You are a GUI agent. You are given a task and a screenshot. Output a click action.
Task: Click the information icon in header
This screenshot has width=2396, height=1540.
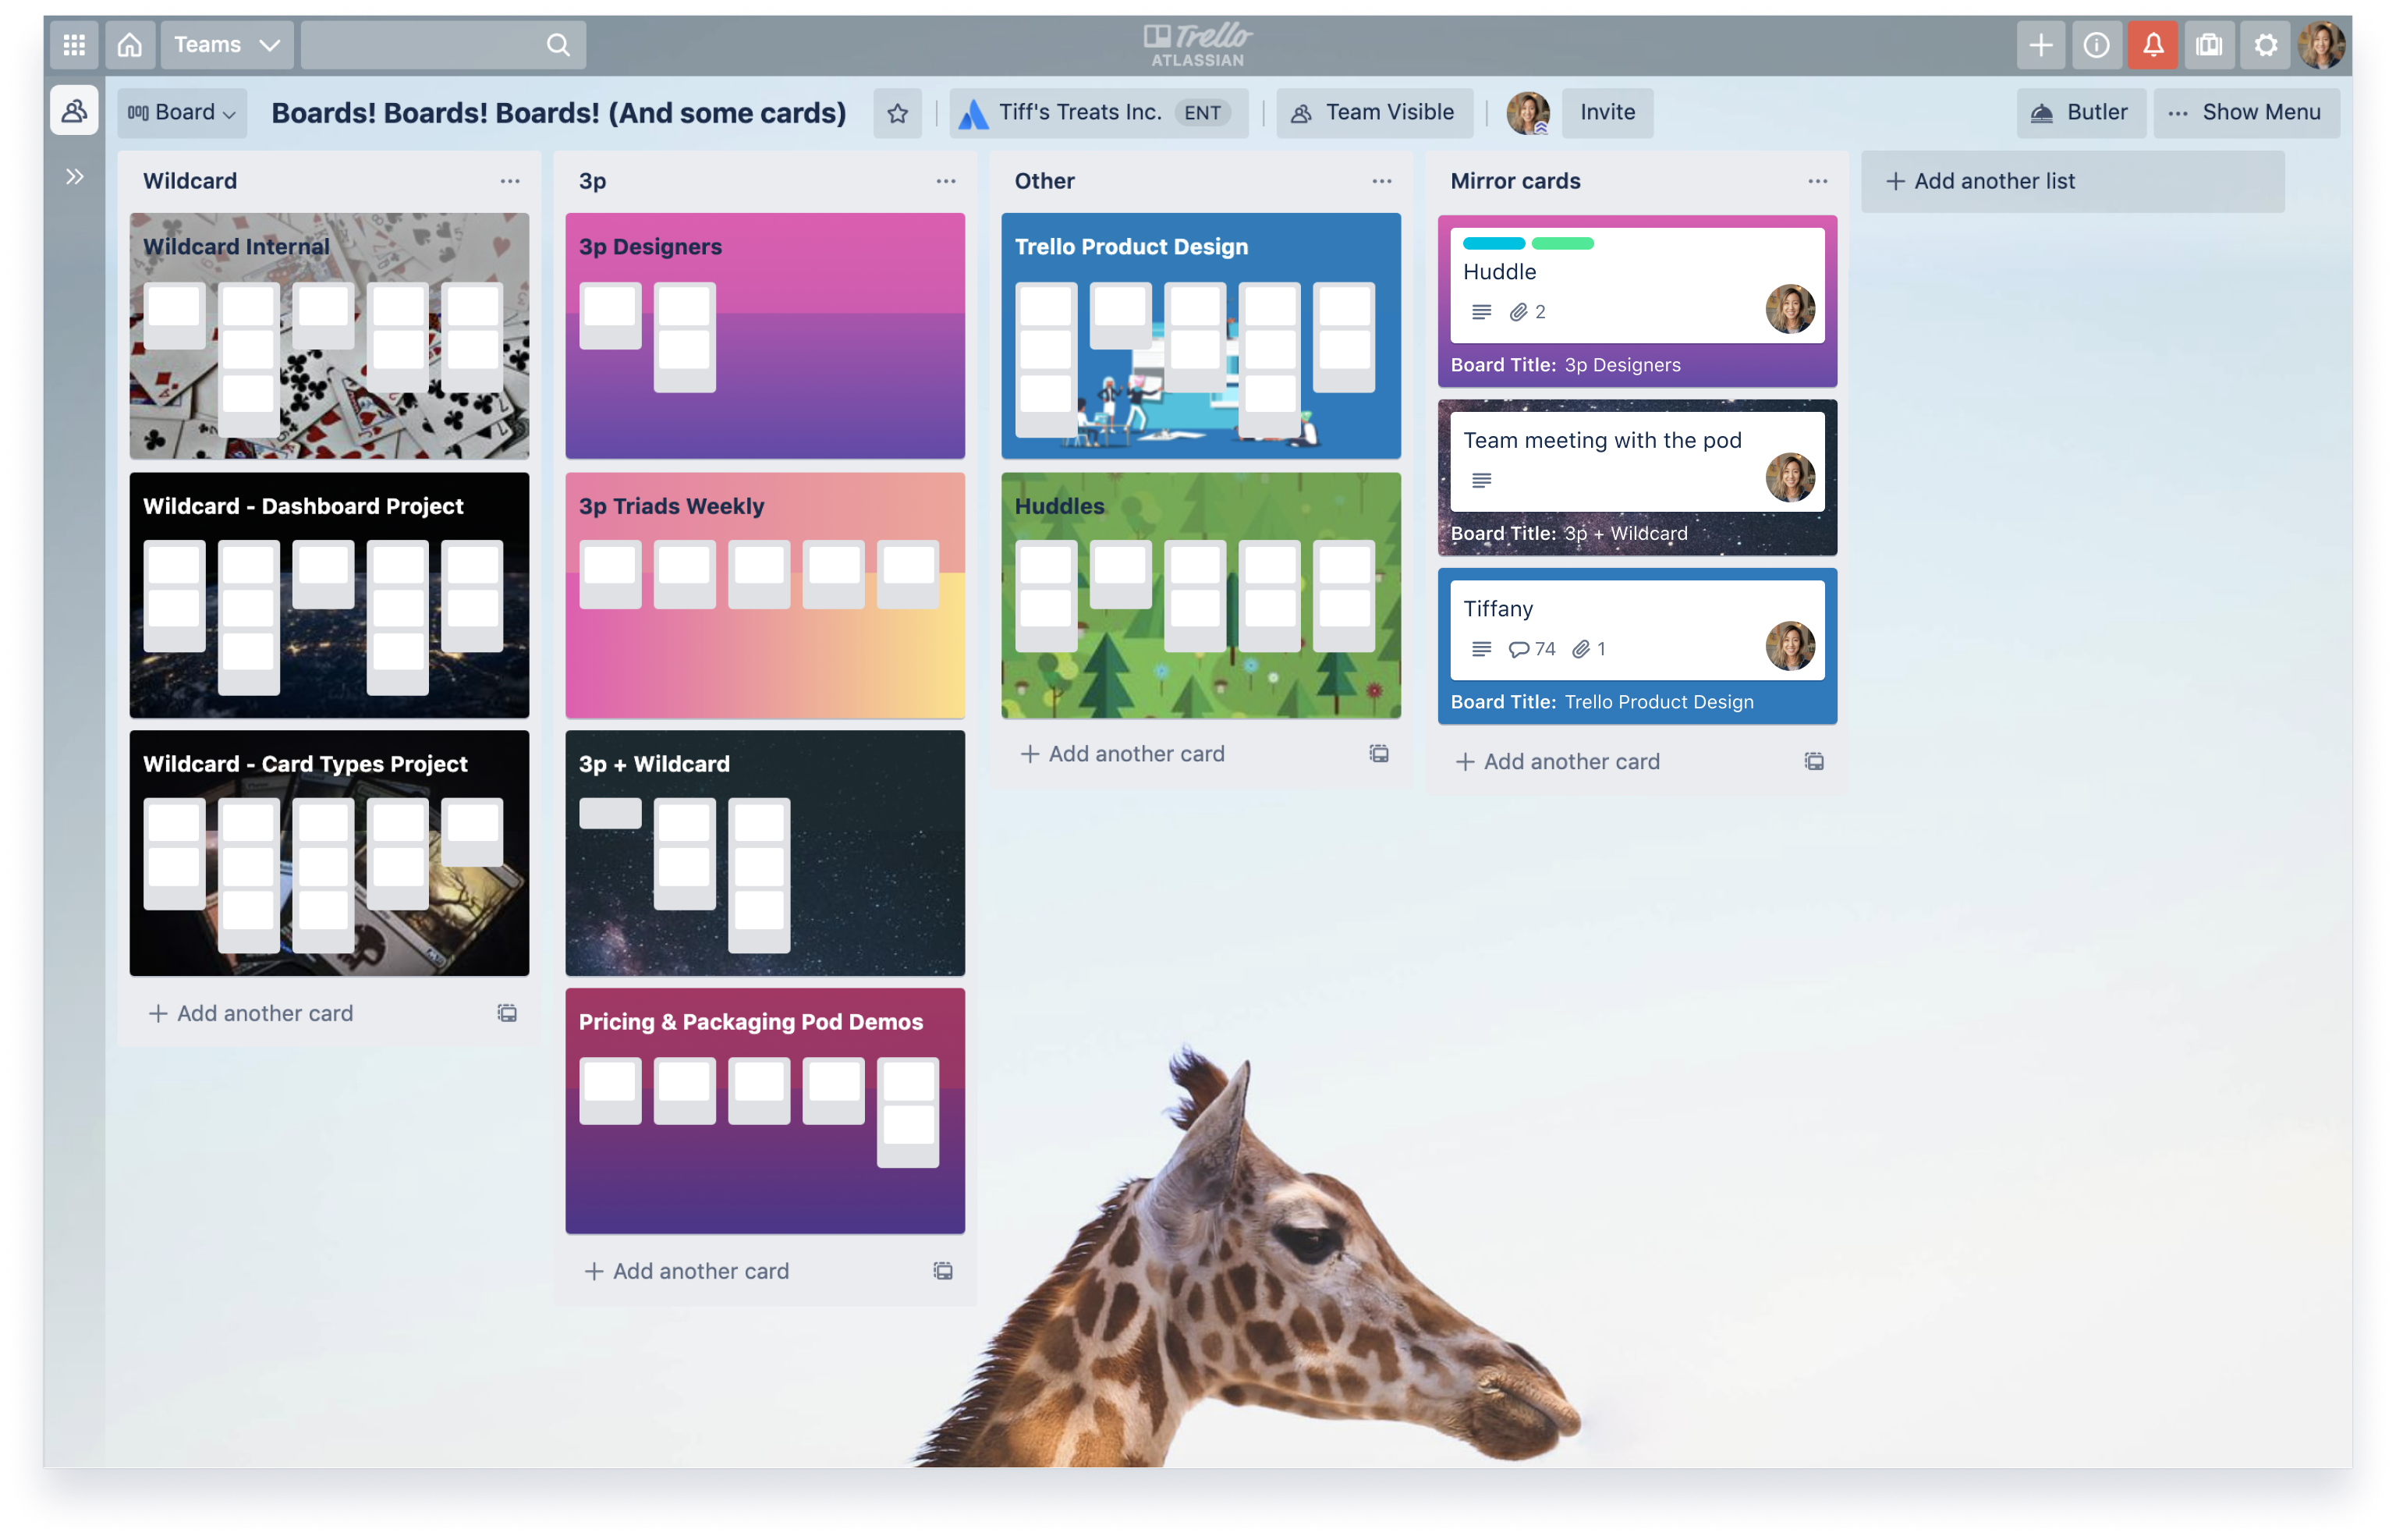point(2094,44)
